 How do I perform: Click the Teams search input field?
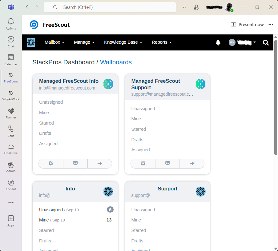[x=114, y=7]
